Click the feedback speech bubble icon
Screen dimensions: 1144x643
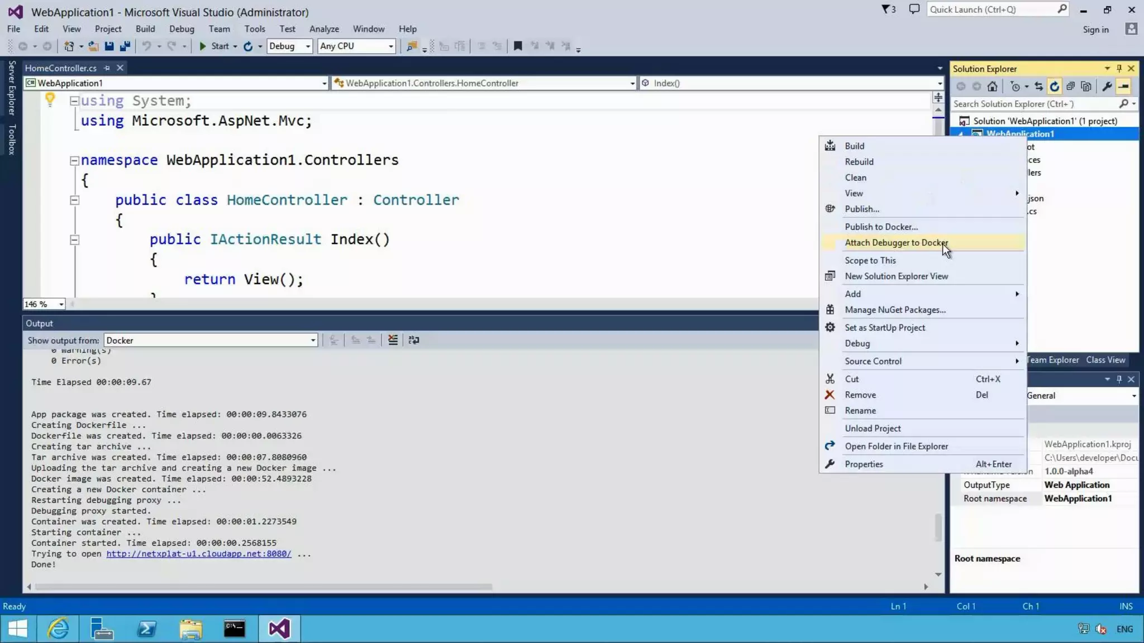point(914,9)
